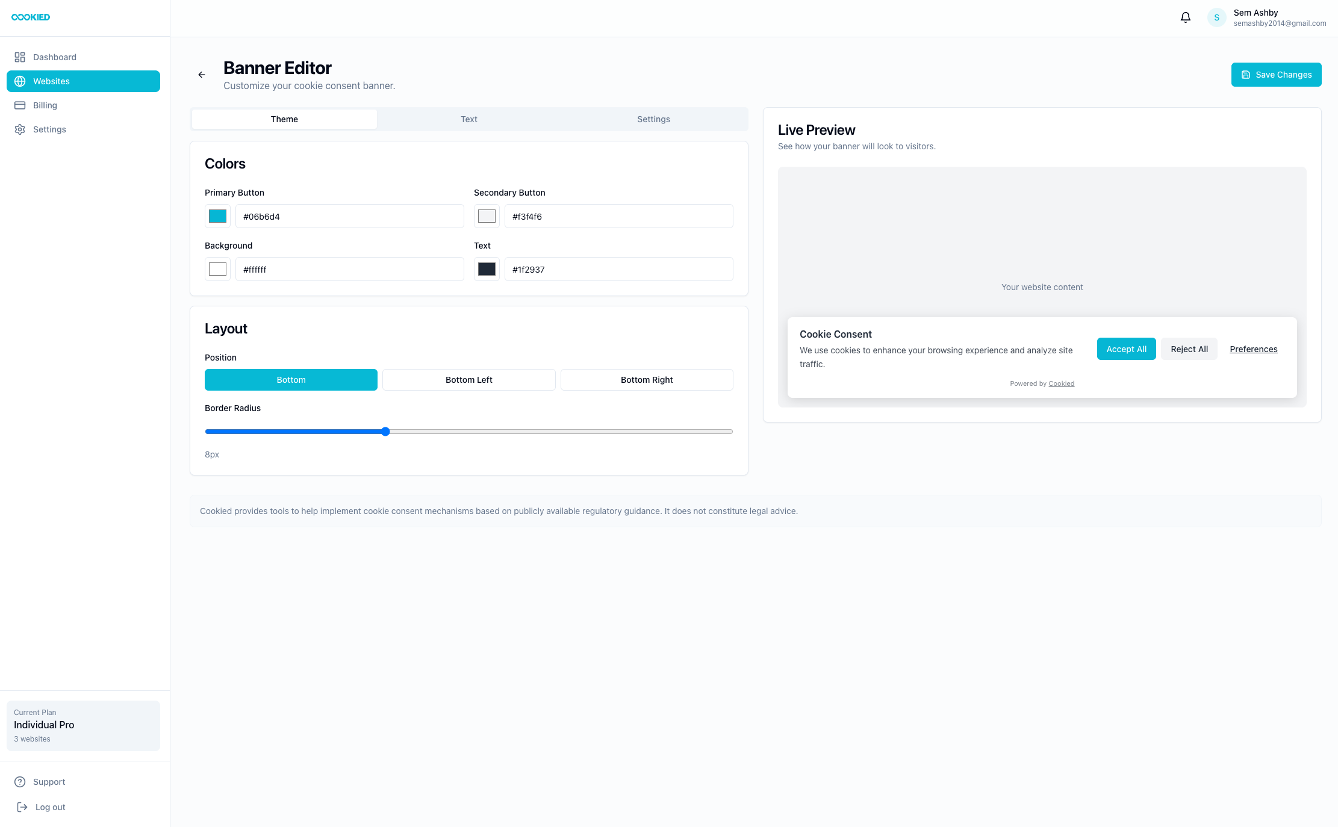
Task: Log out using the sidebar option
Action: 50,807
